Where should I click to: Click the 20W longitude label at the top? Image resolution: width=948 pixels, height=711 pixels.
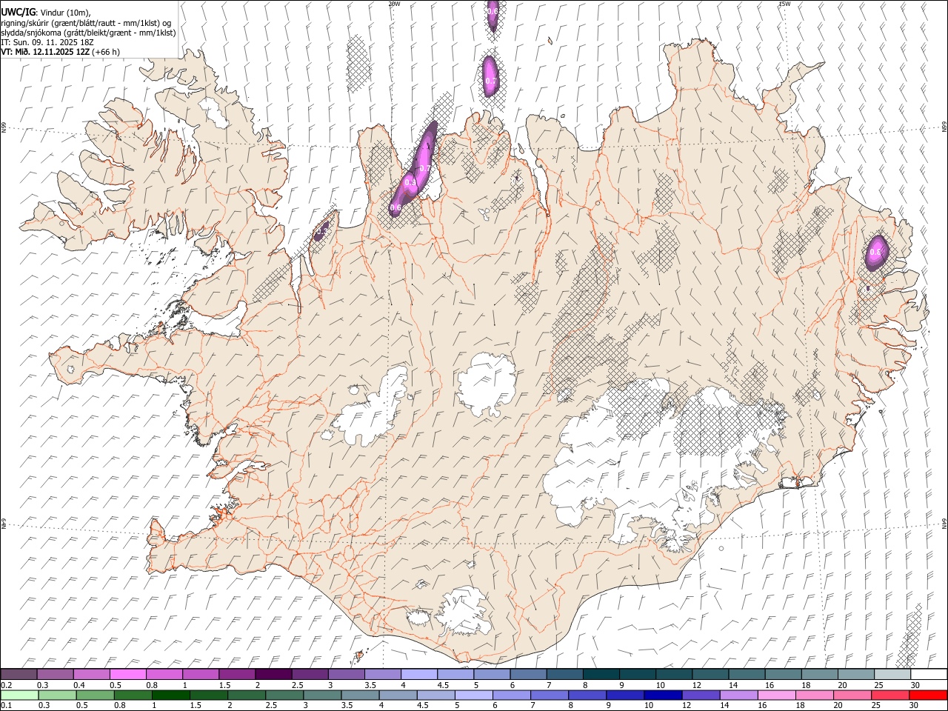click(x=394, y=4)
